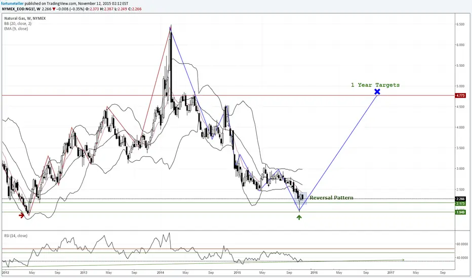Click the 6.500 price axis tick

(x=460, y=24)
